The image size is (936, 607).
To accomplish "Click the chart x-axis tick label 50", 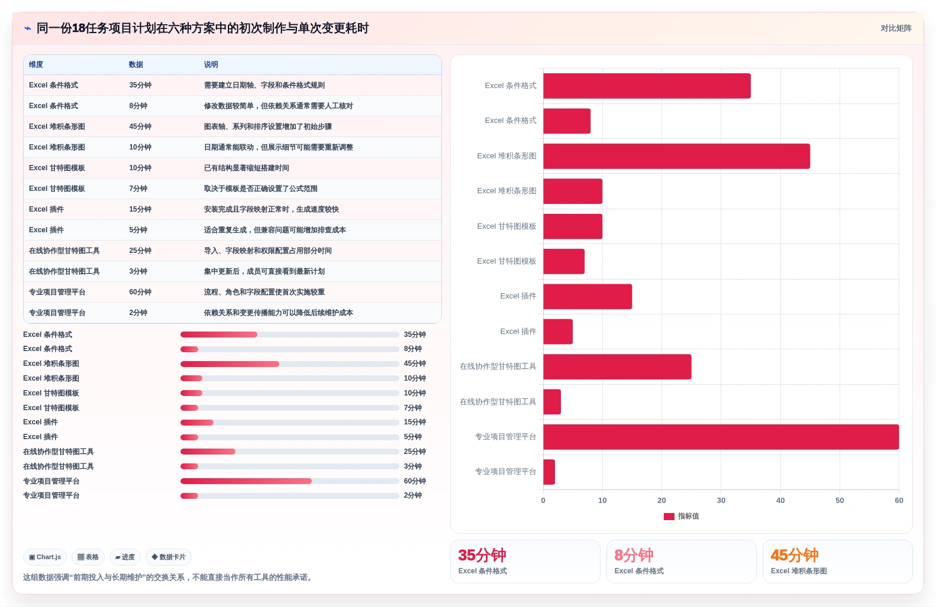I will click(x=840, y=501).
